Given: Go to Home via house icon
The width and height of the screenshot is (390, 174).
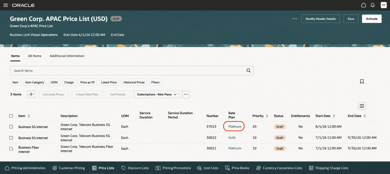Looking at the screenshot, I should click(x=363, y=5).
